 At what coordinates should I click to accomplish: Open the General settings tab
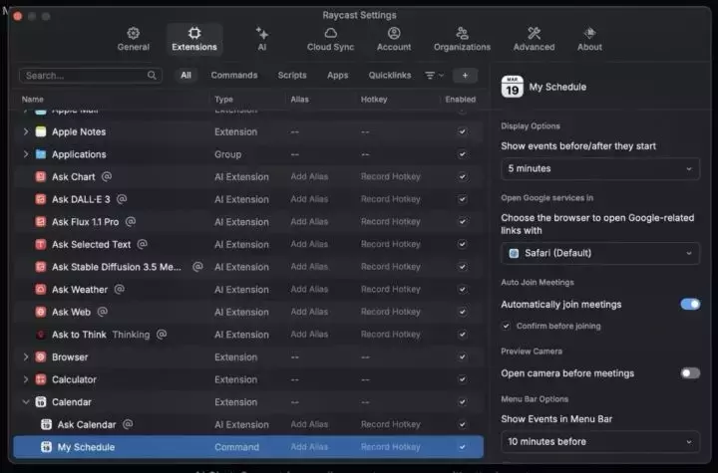[x=134, y=39]
